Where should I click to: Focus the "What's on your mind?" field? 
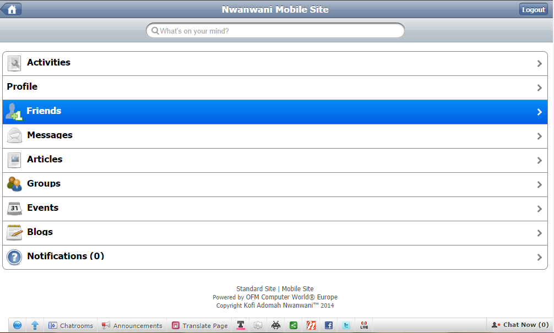(275, 31)
